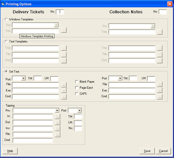Click the Windows Template Printing tooltip
The height and width of the screenshot is (158, 174).
(37, 36)
